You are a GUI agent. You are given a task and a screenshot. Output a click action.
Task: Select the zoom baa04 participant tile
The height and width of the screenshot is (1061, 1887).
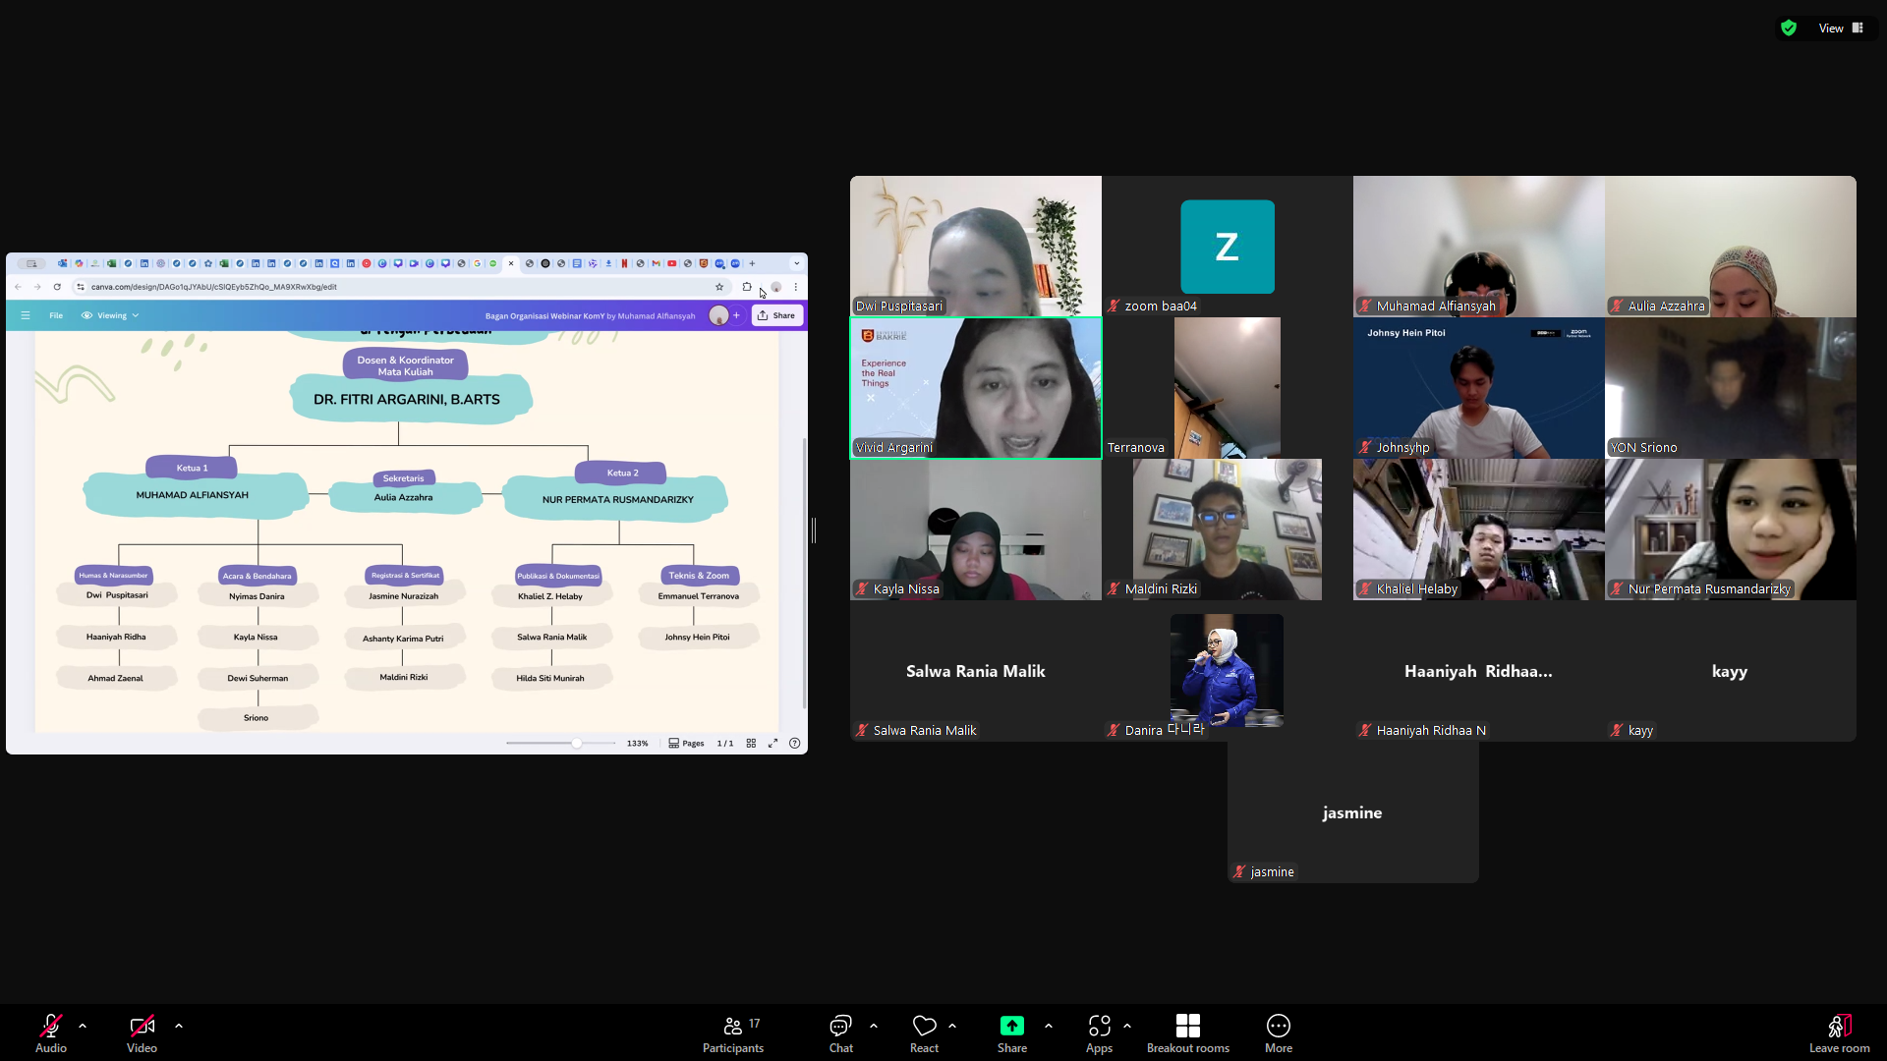click(1228, 247)
